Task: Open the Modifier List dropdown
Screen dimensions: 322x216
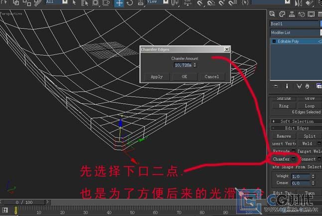Action: (295, 32)
